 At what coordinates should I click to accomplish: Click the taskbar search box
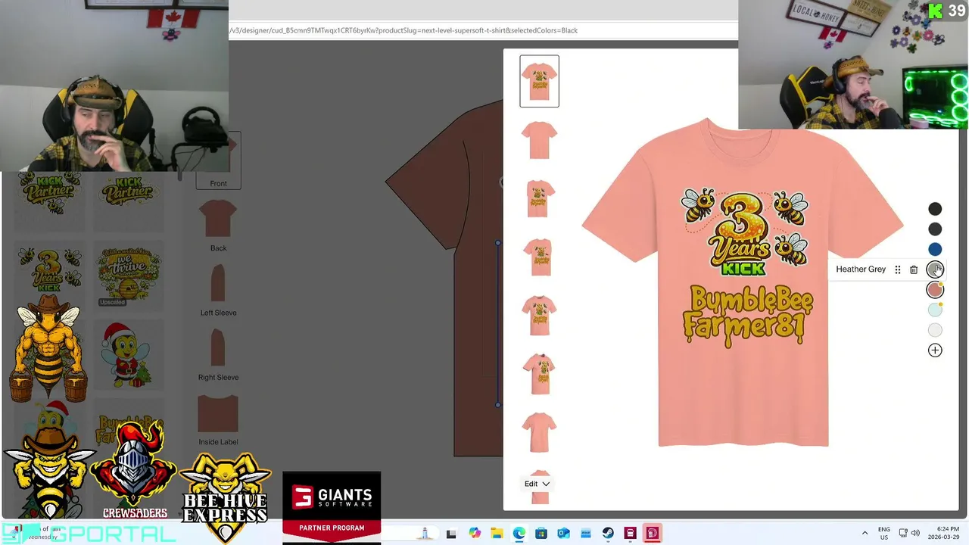[409, 534]
